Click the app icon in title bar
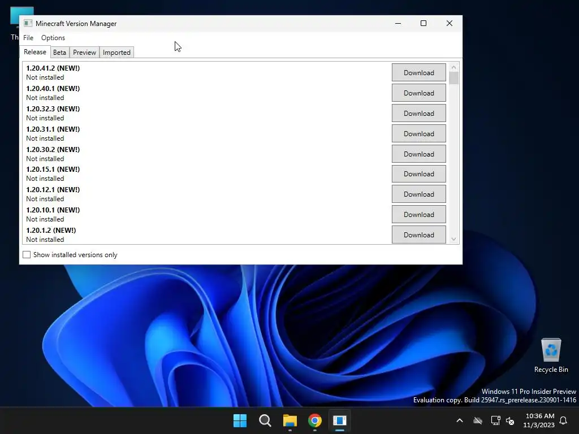Image resolution: width=579 pixels, height=434 pixels. click(x=28, y=23)
